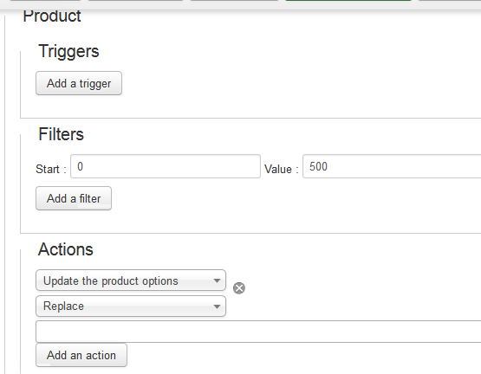Click the arrow on the Replace dropdown
The width and height of the screenshot is (481, 374).
(217, 306)
